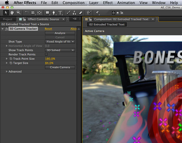Select the Pen tool
Screen dimensions: 182x143
pyautogui.click(x=54, y=13)
